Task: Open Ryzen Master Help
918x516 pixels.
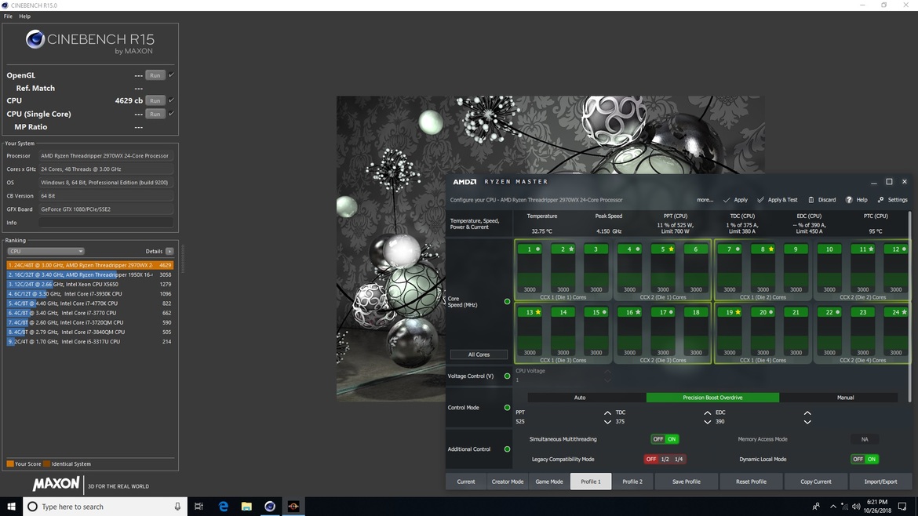Action: tap(856, 200)
